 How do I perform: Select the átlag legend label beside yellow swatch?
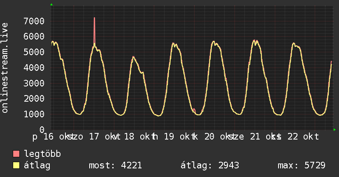click(x=37, y=166)
